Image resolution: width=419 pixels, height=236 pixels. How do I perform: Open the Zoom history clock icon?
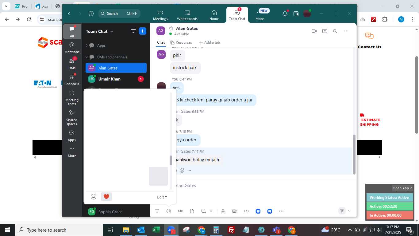(91, 14)
